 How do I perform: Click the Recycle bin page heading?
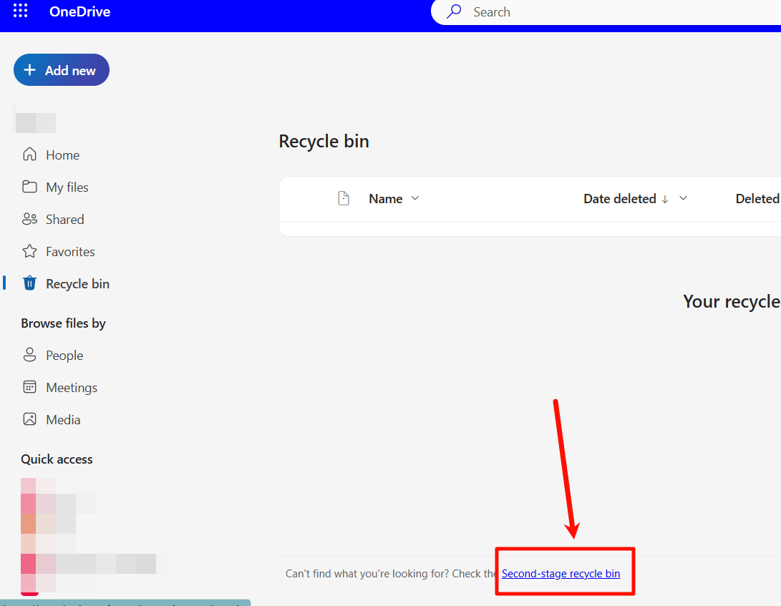point(324,142)
